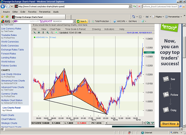Click the zoom in magnifier icon
Image resolution: width=186 pixels, height=135 pixels.
pos(48,33)
